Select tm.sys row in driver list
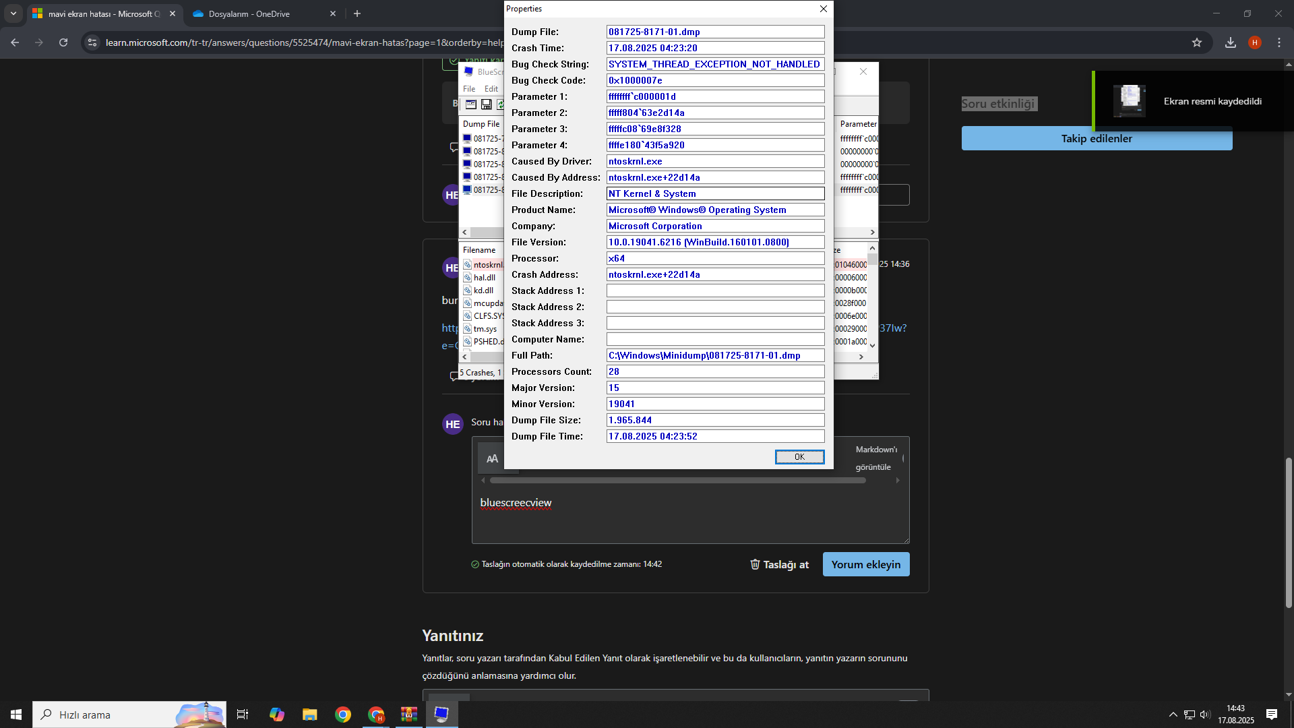 pos(483,329)
